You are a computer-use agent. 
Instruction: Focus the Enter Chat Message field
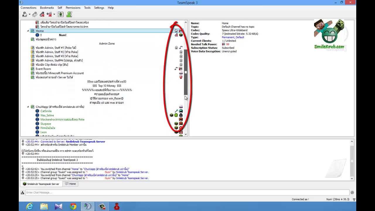187,193
